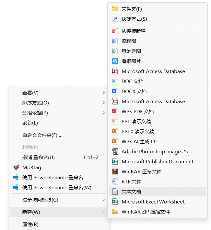This screenshot has height=230, width=211.
Task: Choose 刷新(E) from the context menu
Action: tap(58, 123)
